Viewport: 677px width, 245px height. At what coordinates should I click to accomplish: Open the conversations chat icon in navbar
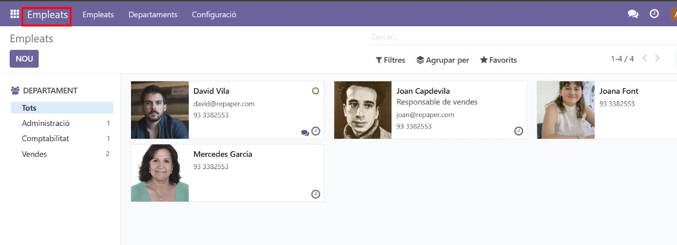633,14
